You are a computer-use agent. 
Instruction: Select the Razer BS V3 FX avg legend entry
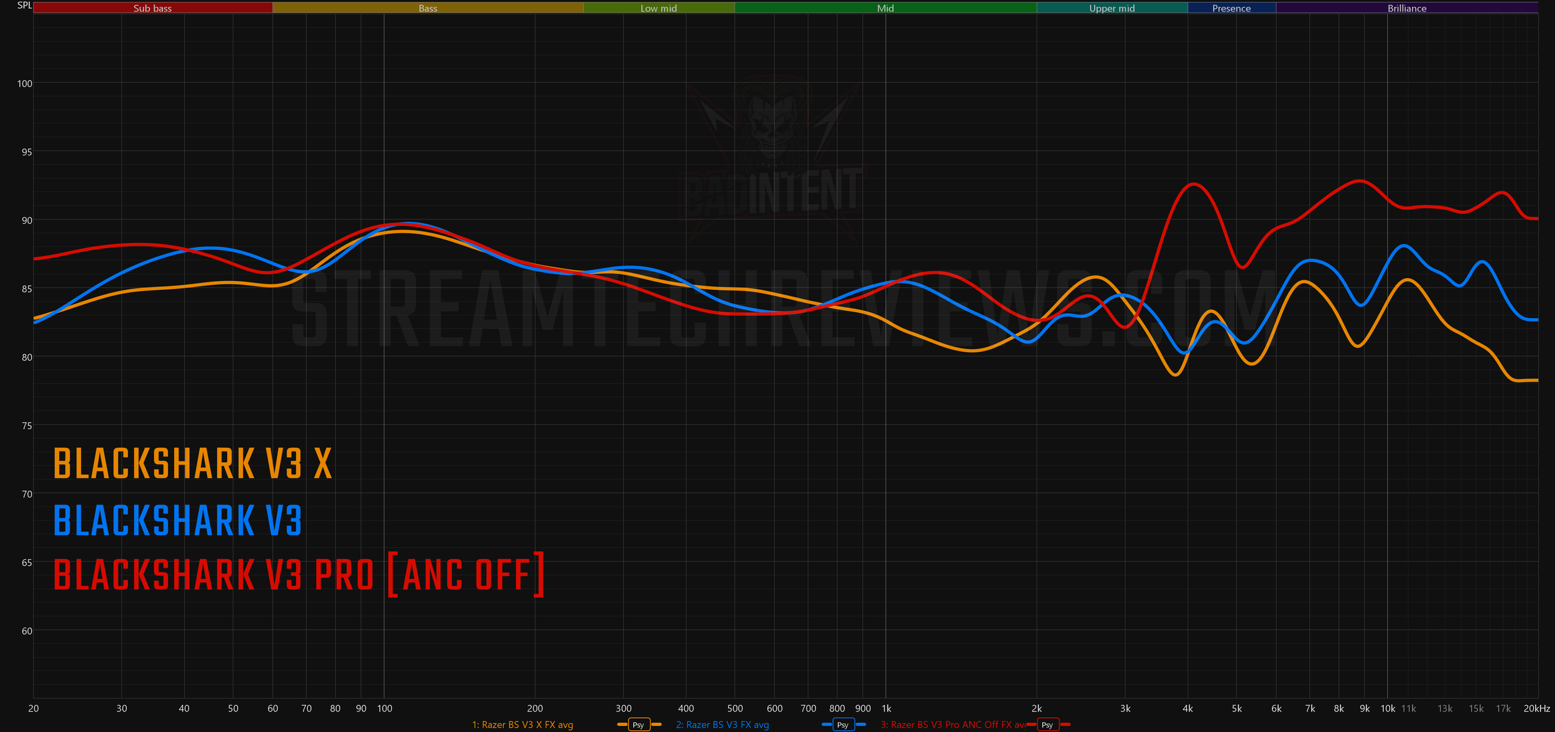tap(722, 725)
